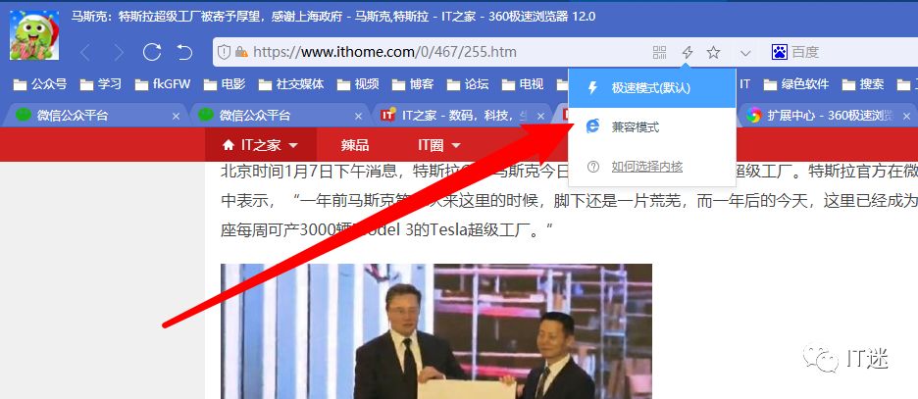Image resolution: width=918 pixels, height=399 pixels.
Task: Close the first 微信公众平台 tab
Action: click(176, 116)
